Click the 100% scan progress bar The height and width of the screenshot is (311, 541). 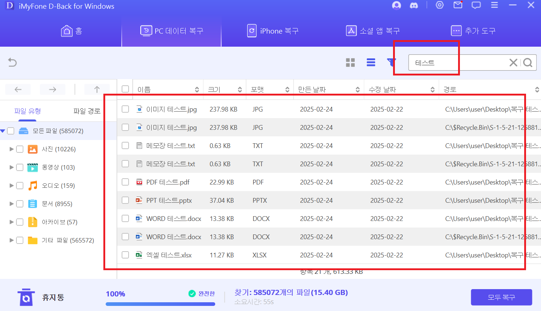click(x=160, y=304)
